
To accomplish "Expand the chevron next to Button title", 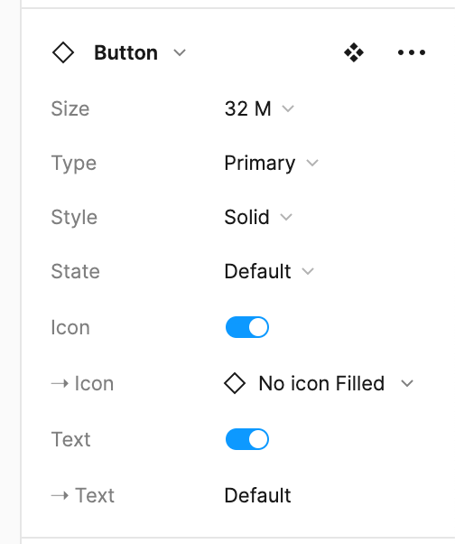I will 180,53.
